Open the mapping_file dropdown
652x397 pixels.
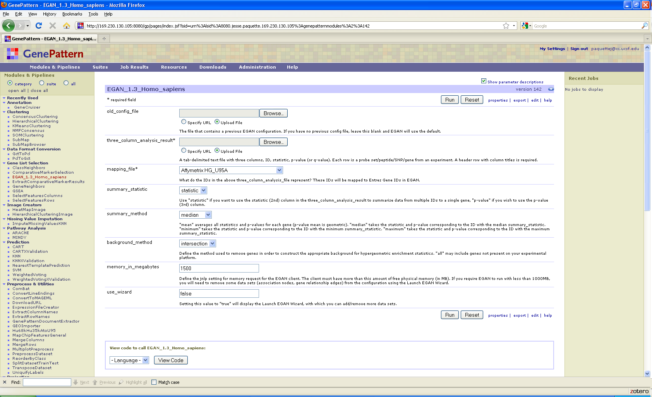(x=231, y=170)
